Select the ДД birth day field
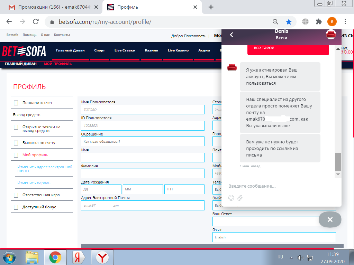The height and width of the screenshot is (265, 354). 101,189
